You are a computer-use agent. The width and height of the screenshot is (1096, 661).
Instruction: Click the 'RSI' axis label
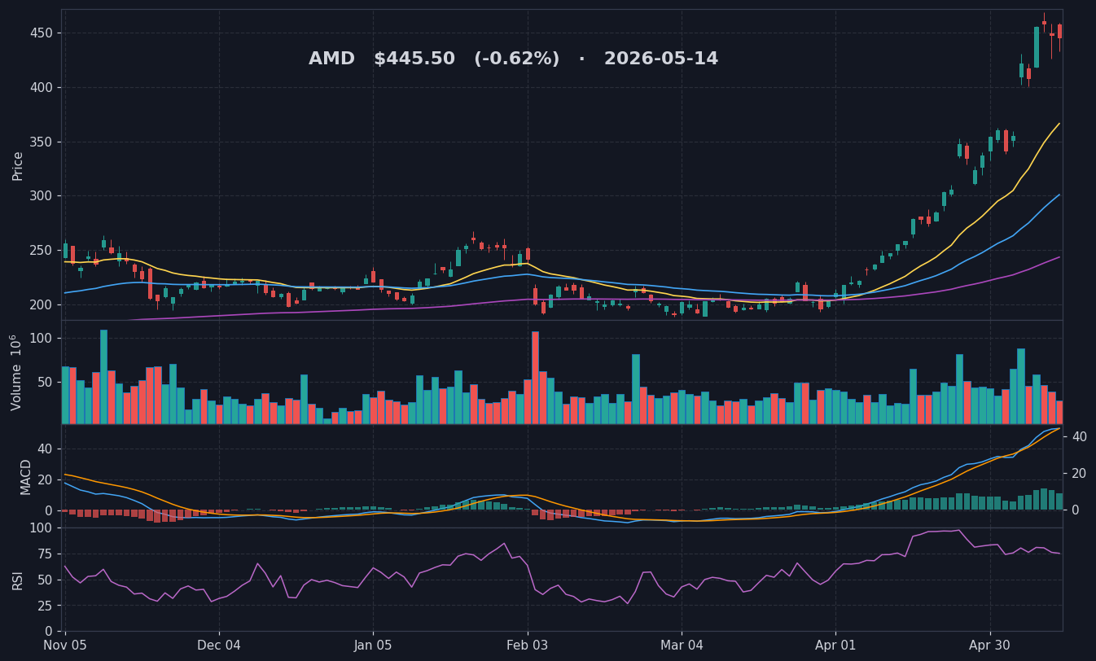(18, 580)
